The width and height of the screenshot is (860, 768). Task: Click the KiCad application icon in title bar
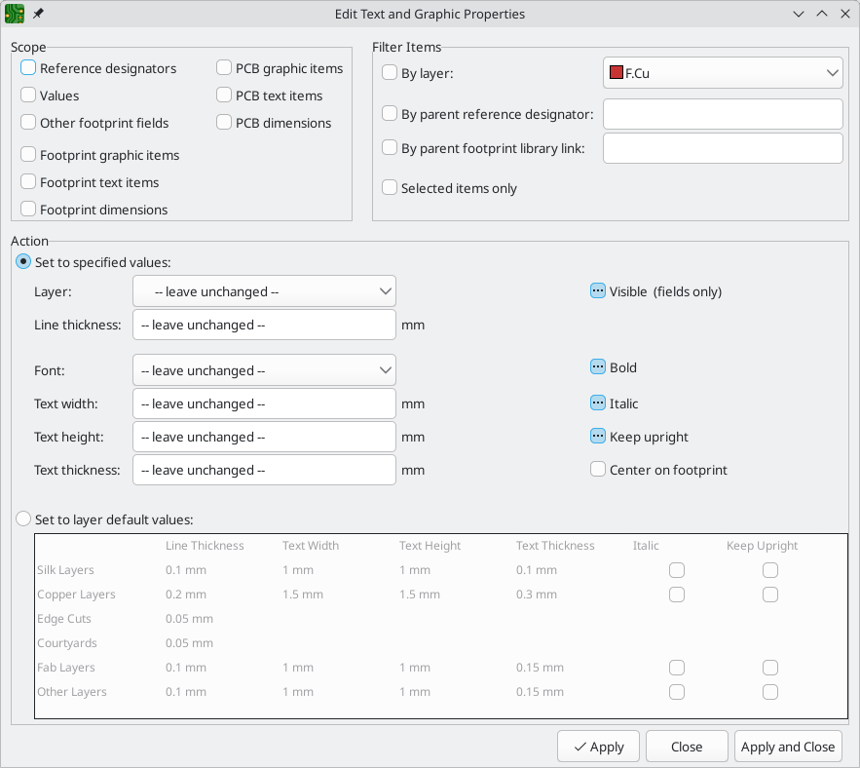point(16,14)
